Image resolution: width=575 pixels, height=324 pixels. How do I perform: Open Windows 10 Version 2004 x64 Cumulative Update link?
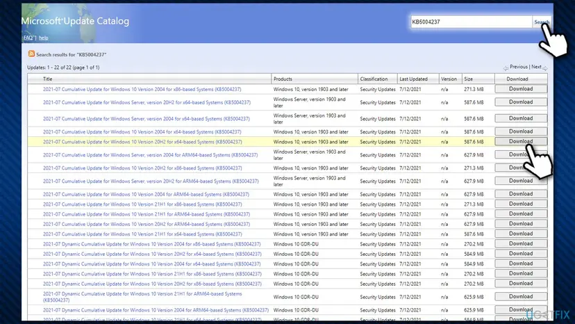(x=142, y=131)
